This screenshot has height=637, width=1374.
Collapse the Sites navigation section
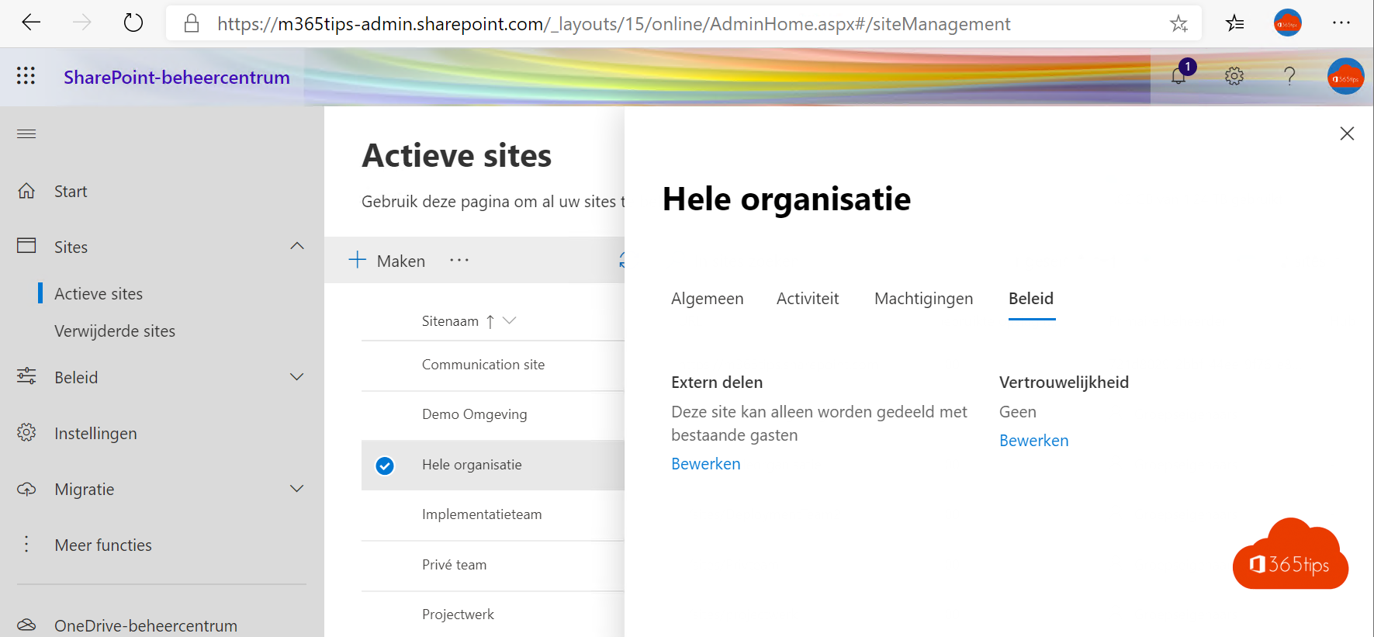pos(296,246)
